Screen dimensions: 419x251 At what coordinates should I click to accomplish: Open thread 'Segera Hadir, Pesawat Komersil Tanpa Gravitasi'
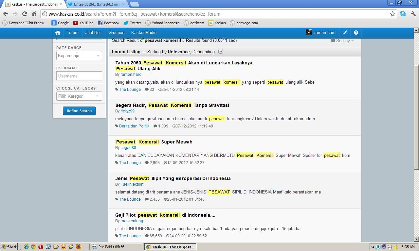[x=172, y=105]
